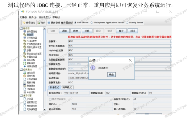
Task: Collapse the 搜索引擎 folder in the tree
Action: pyautogui.click(x=21, y=96)
